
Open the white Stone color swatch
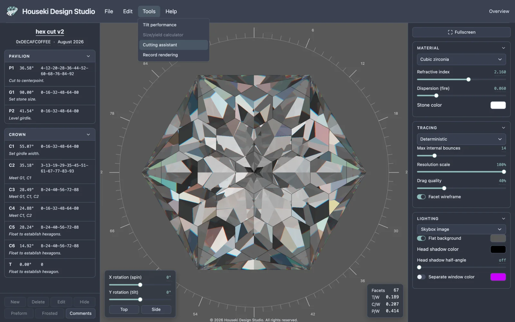(498, 105)
